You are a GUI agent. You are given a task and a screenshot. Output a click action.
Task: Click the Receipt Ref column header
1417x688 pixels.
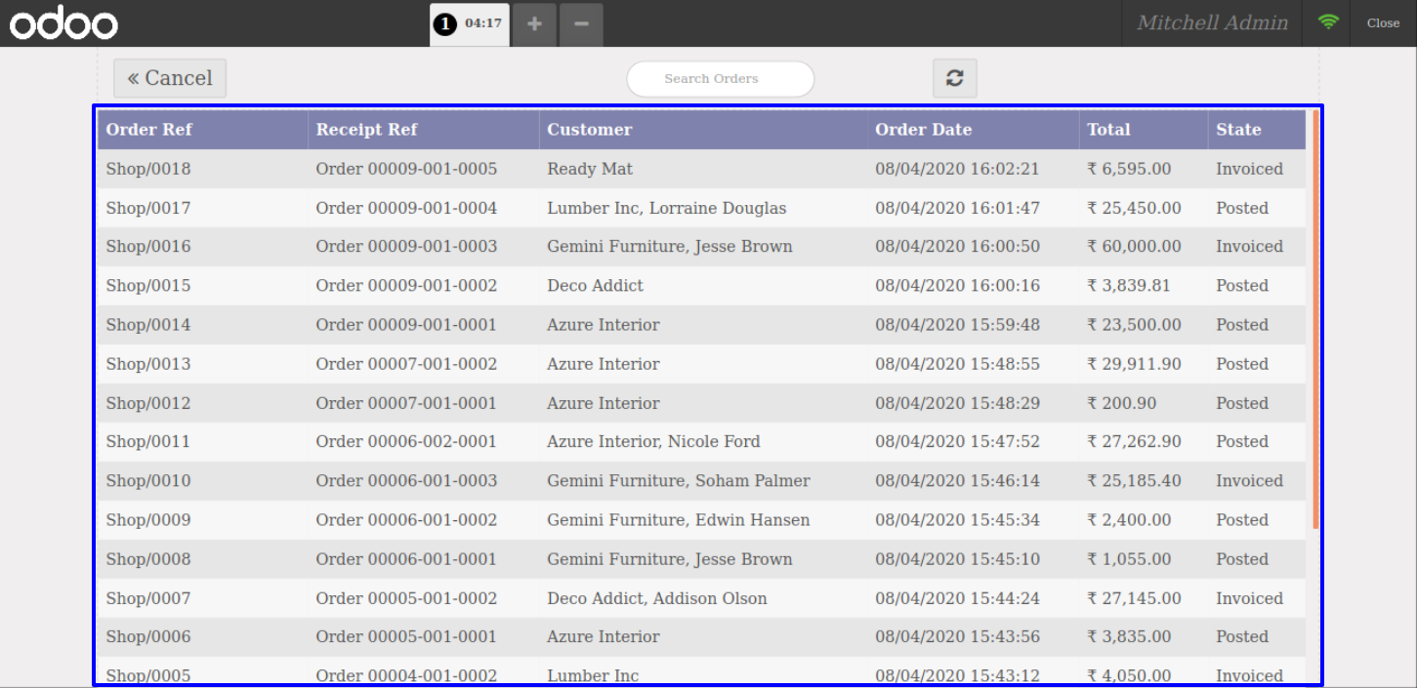tap(424, 130)
